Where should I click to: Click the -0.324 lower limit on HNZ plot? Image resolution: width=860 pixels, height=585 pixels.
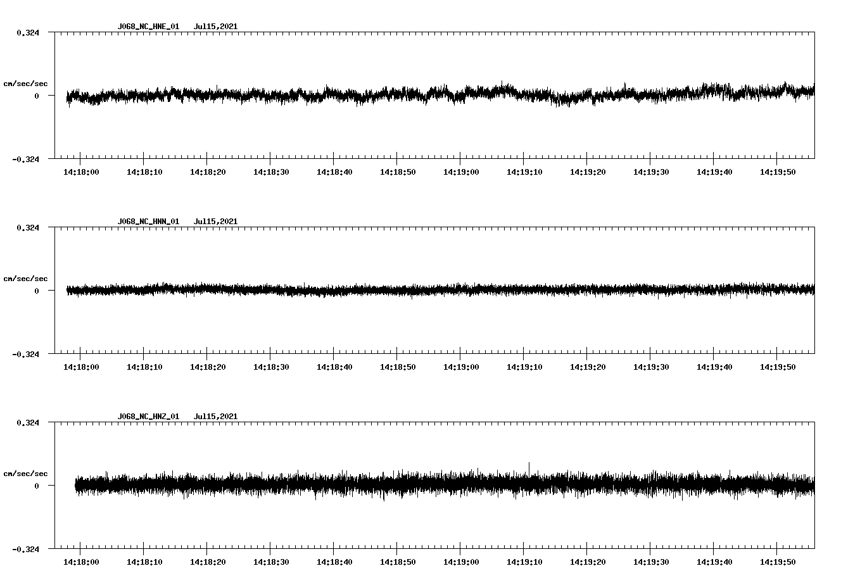(25, 549)
